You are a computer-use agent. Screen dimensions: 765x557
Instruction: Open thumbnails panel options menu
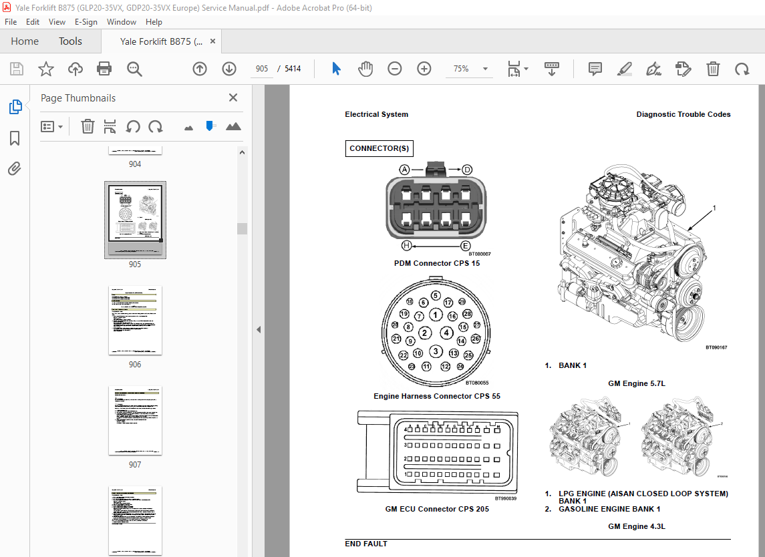point(51,127)
